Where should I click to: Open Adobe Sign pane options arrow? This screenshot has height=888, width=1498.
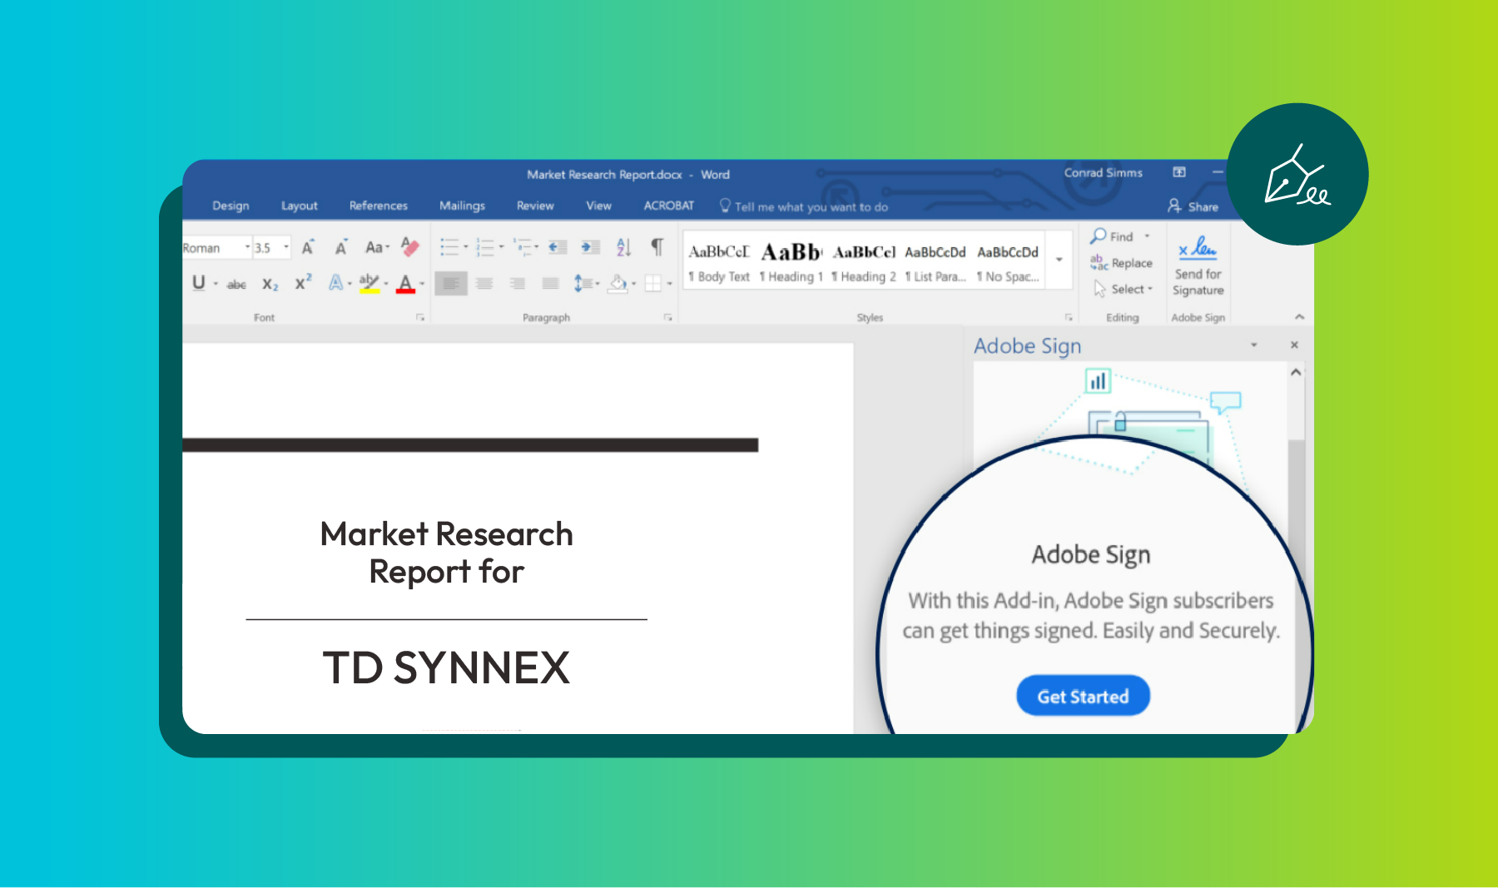point(1253,345)
